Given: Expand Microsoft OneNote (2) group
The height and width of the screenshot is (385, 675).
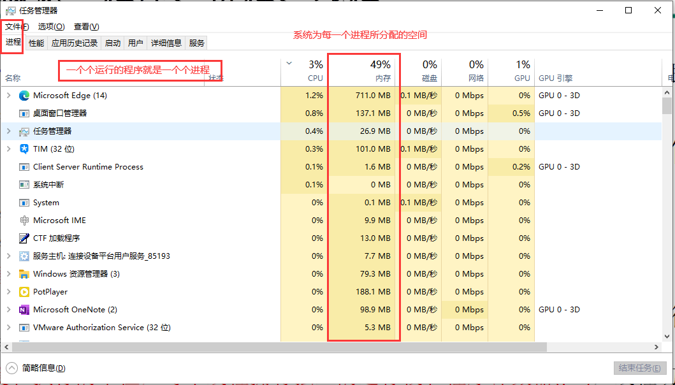Looking at the screenshot, I should (x=9, y=310).
